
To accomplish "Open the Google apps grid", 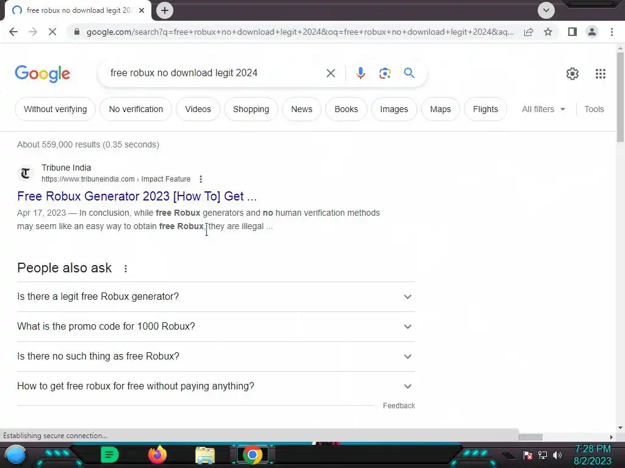I will (x=601, y=74).
